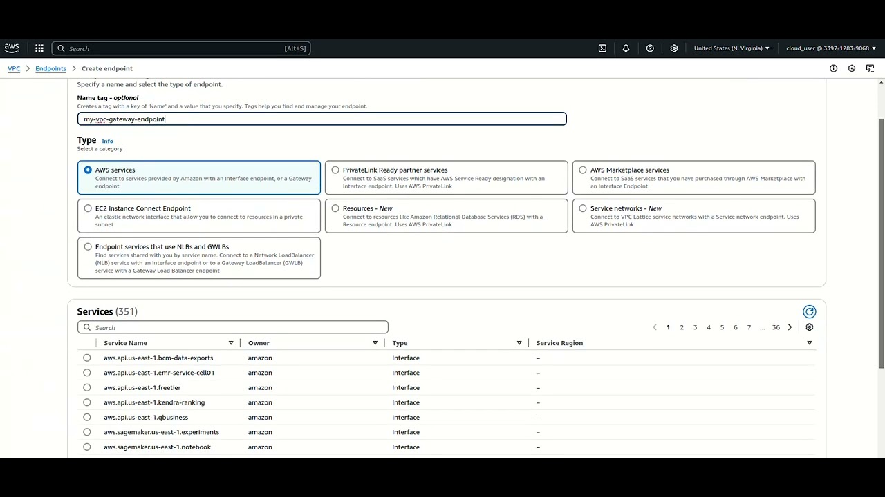
Task: Open the services grid menu
Action: [x=39, y=48]
